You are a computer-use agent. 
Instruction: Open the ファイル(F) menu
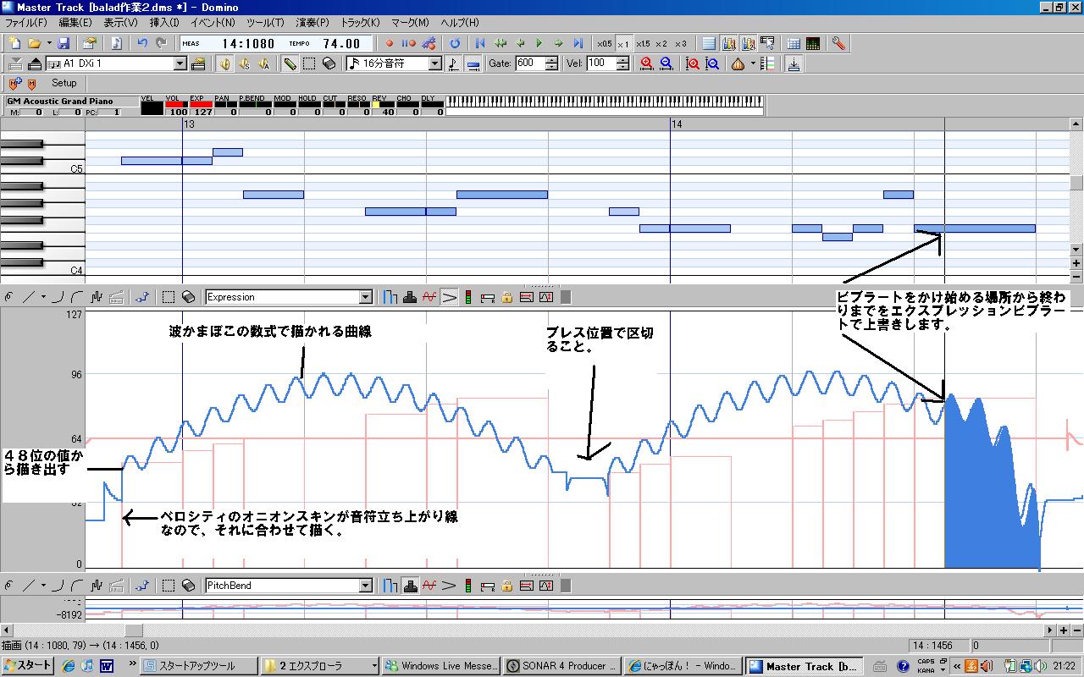click(x=26, y=23)
